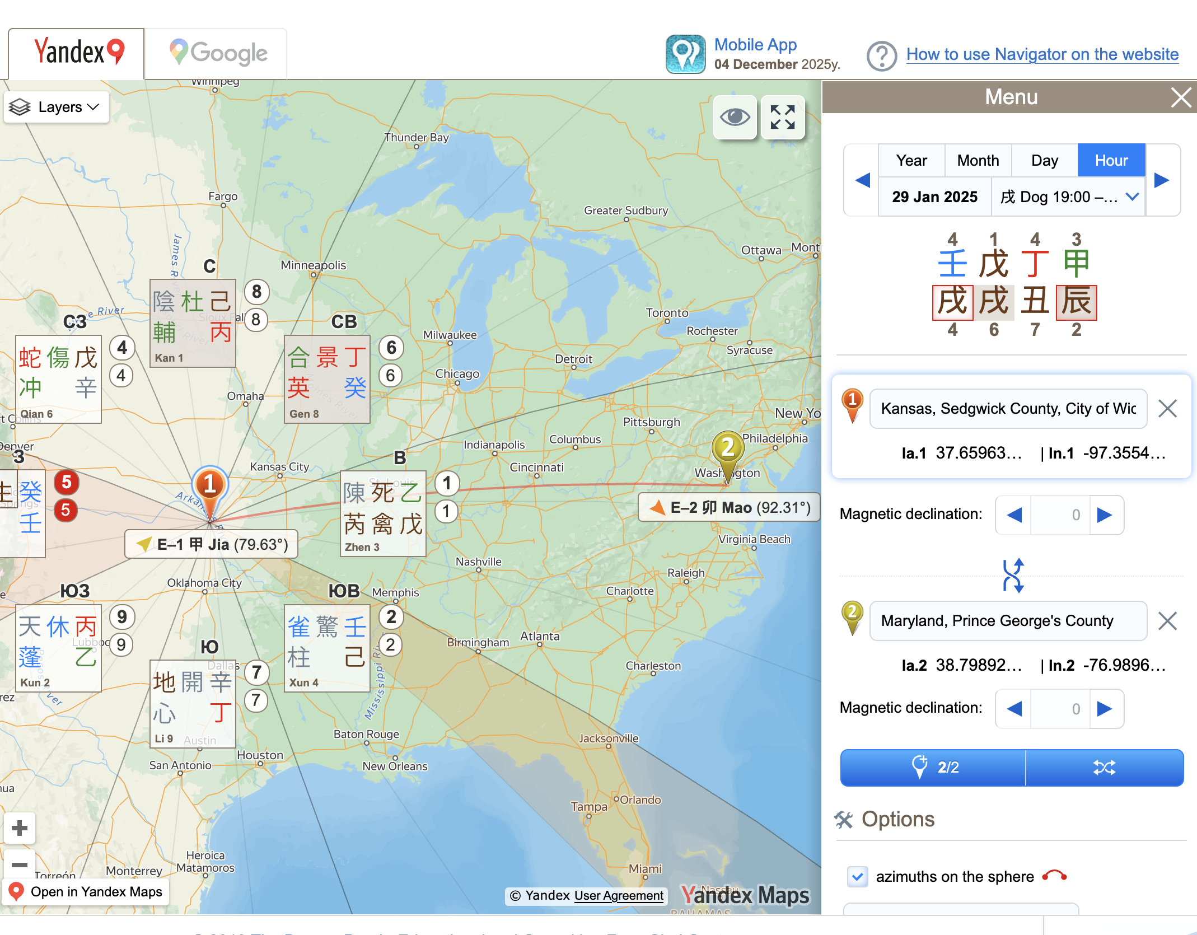Increase magnetic declination for point 1

point(1105,515)
